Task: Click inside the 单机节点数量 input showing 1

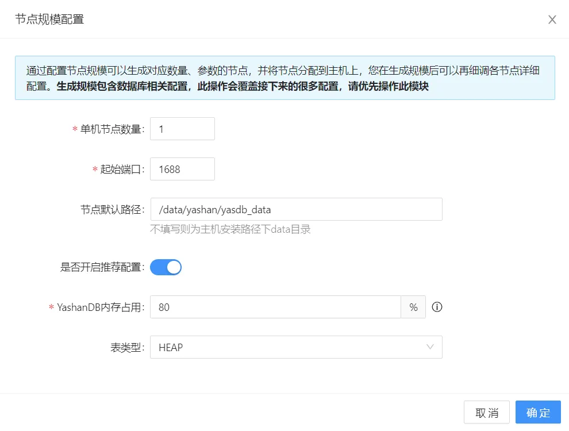Action: pyautogui.click(x=182, y=129)
